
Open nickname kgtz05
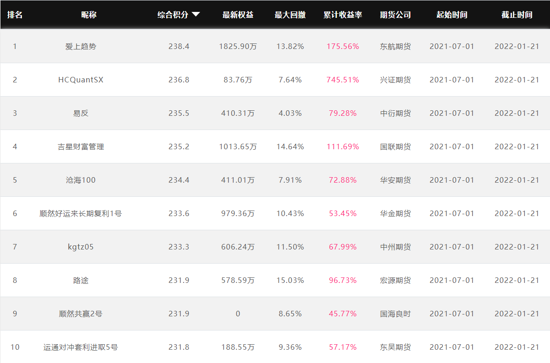pos(81,247)
